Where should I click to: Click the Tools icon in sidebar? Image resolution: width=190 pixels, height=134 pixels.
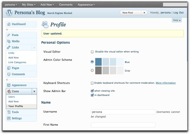point(9,112)
